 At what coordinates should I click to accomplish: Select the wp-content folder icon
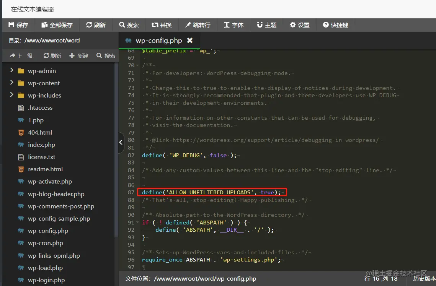21,83
